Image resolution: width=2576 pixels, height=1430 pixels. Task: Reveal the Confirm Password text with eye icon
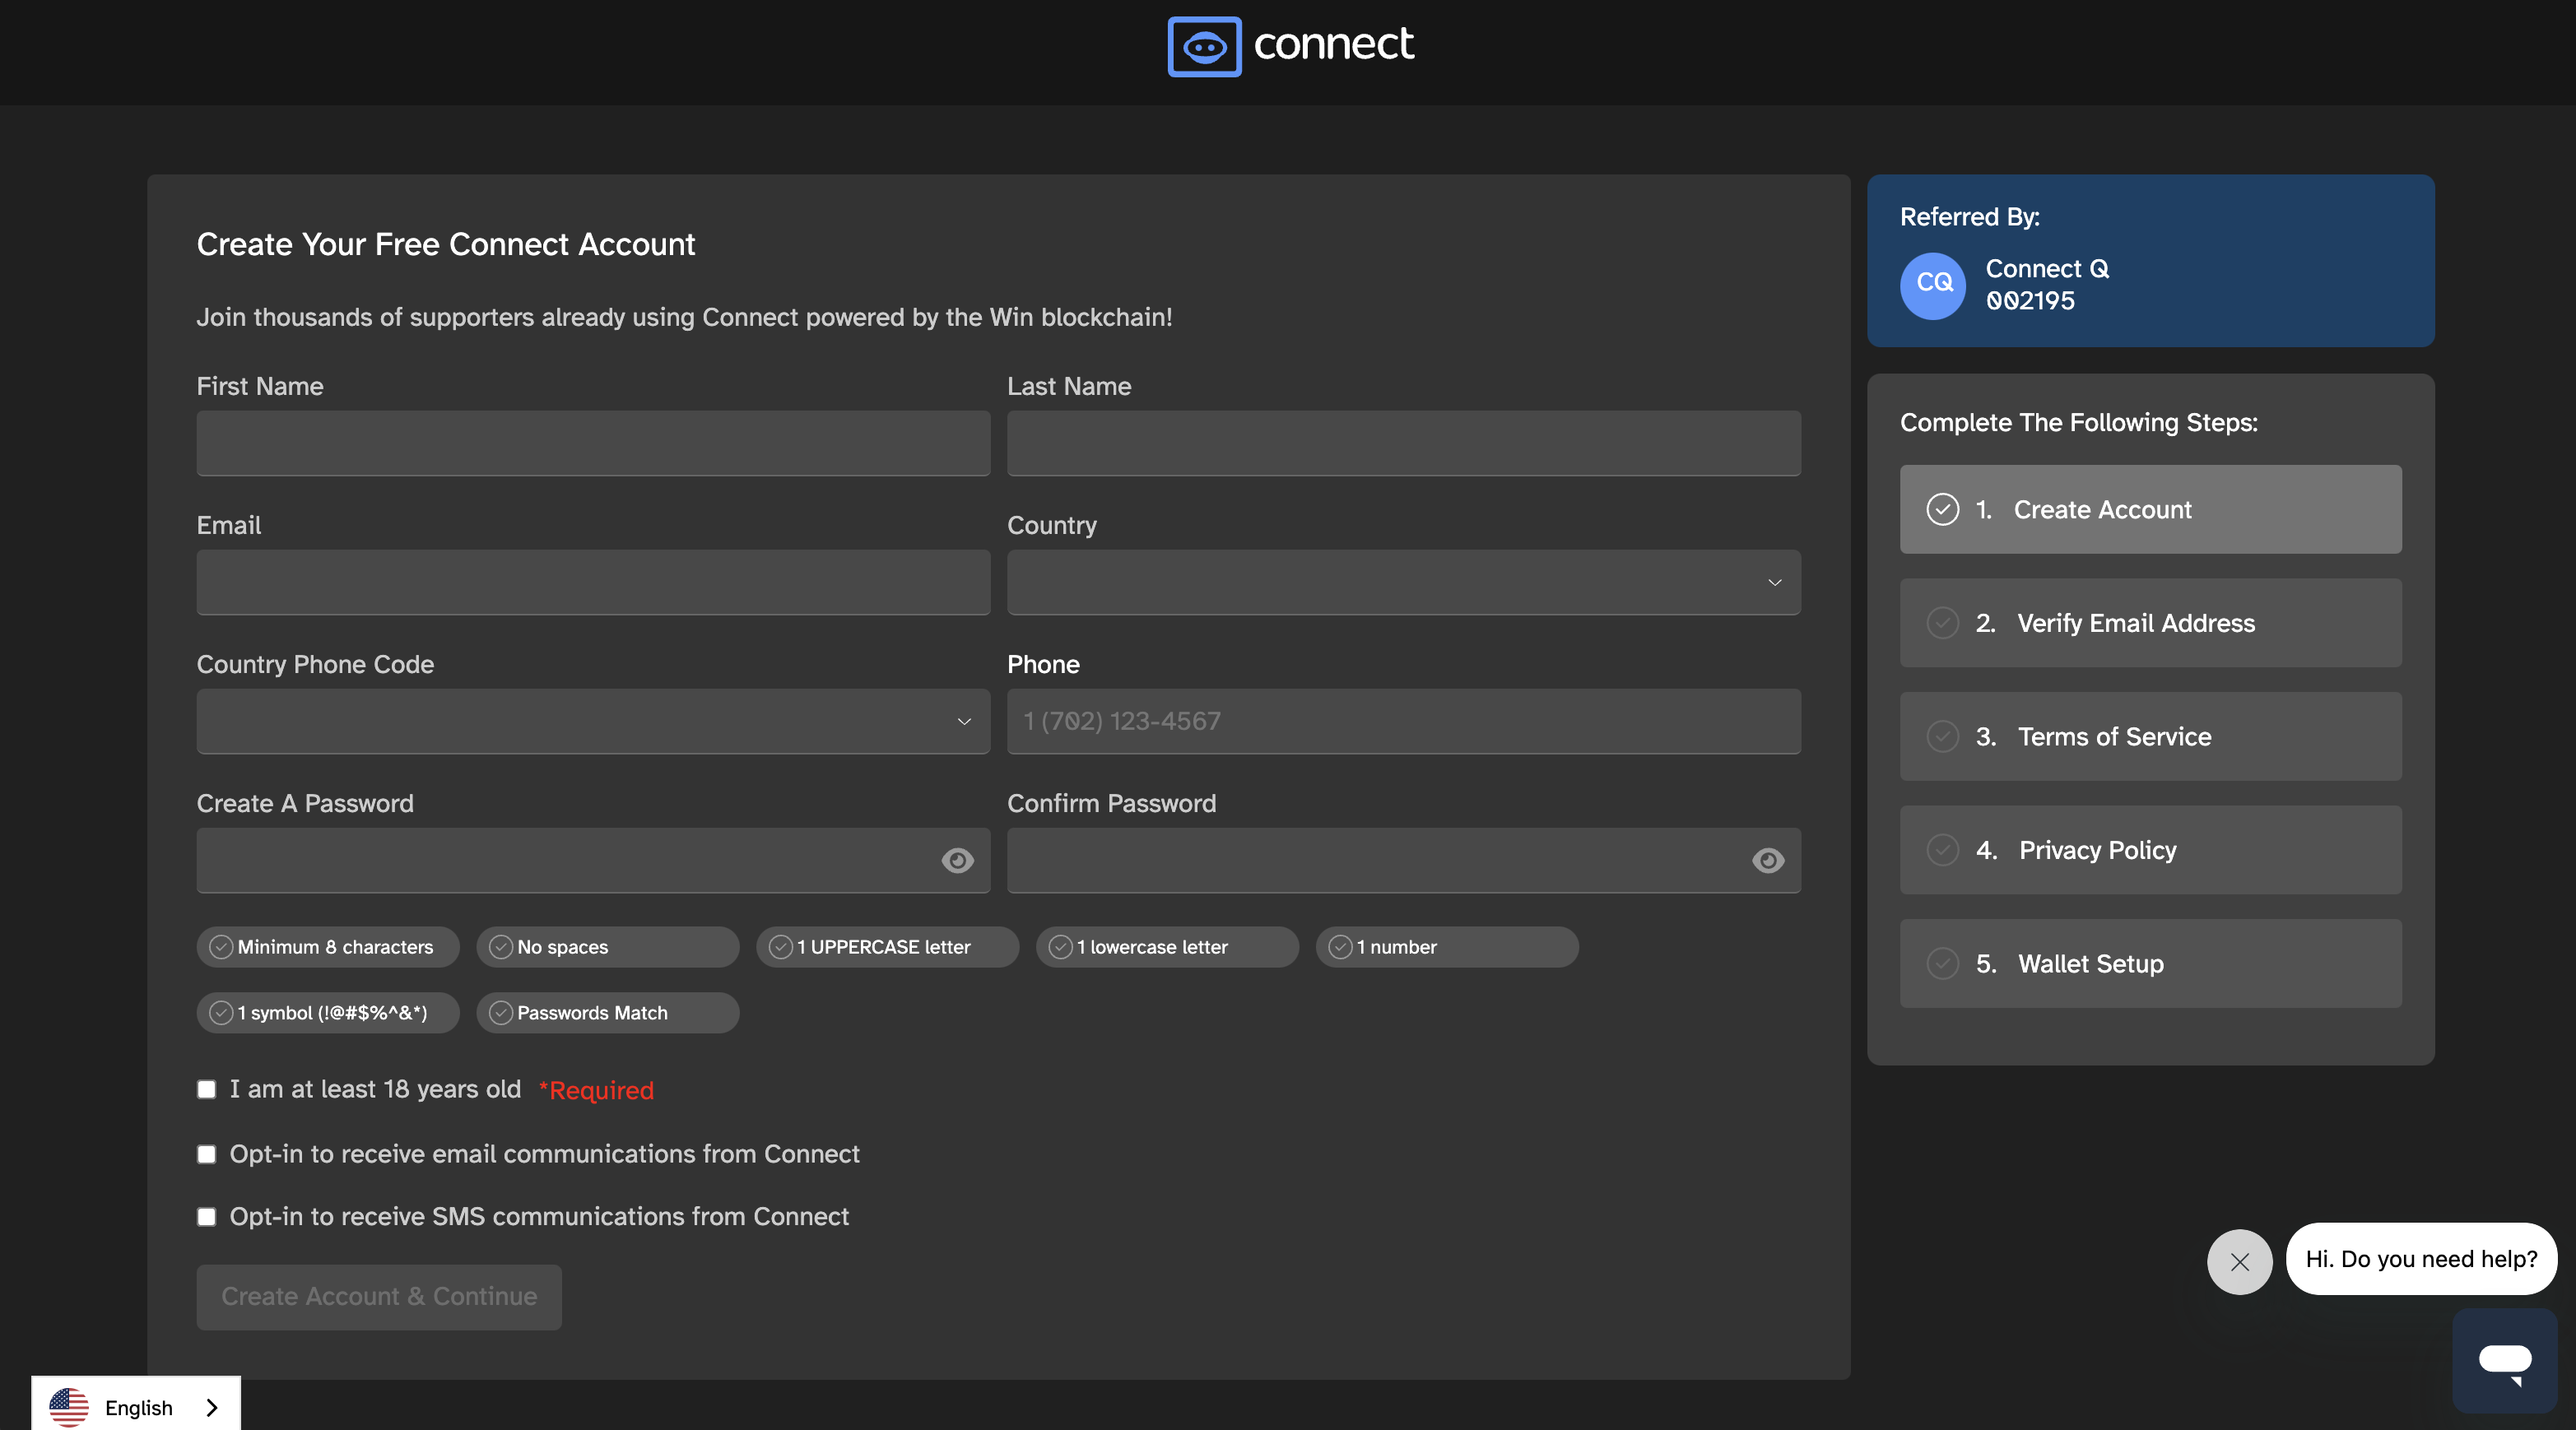pos(1767,860)
